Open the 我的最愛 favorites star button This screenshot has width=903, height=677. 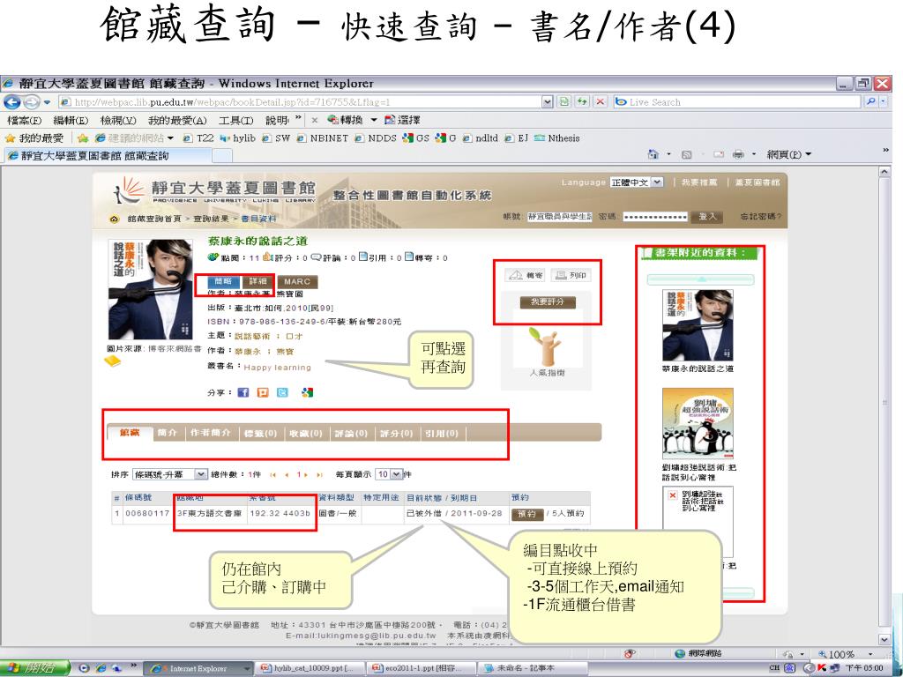34,138
